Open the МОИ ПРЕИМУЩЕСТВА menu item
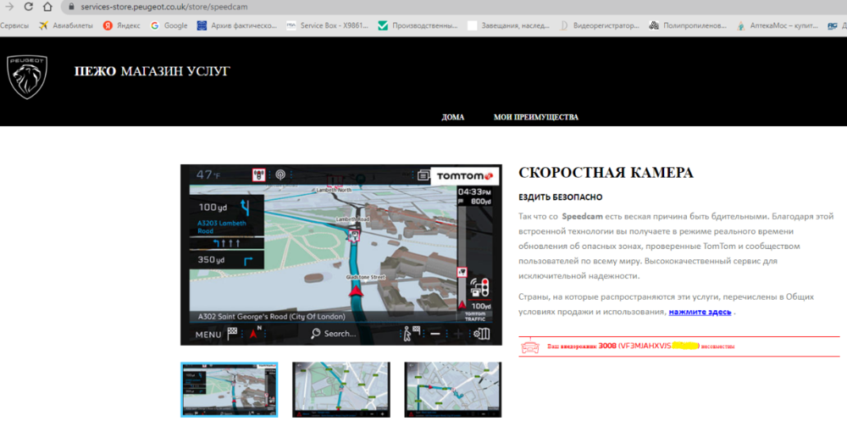The image size is (847, 421). 536,117
